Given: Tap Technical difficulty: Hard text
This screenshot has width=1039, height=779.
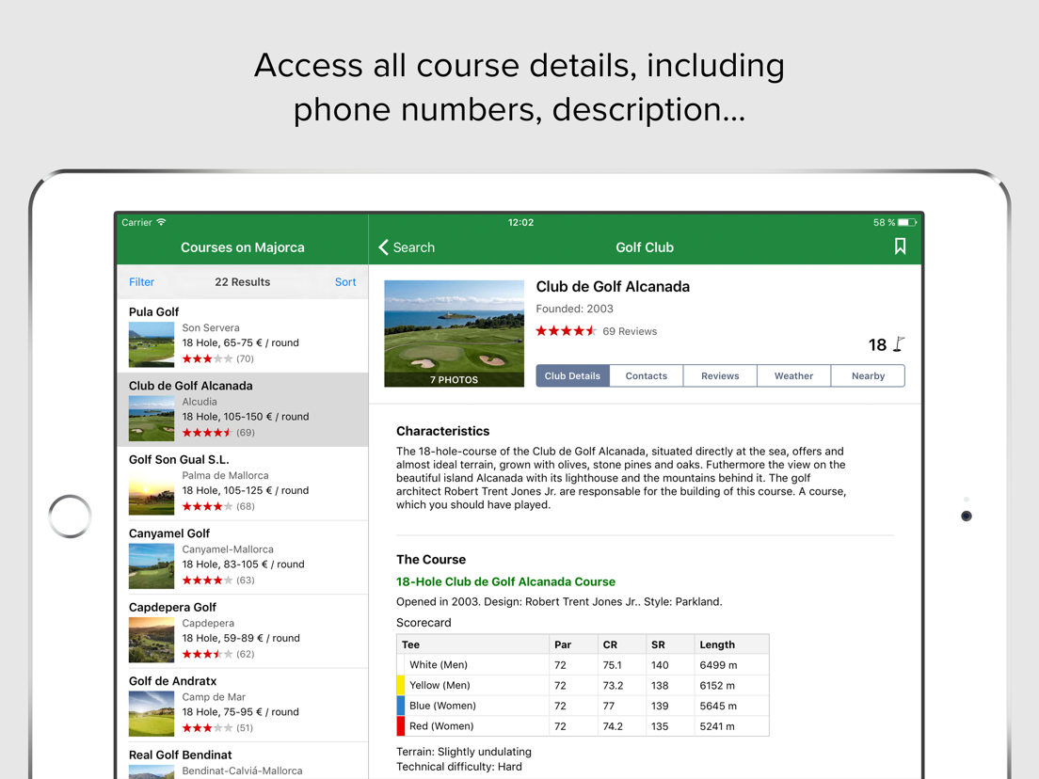Looking at the screenshot, I should 459,767.
